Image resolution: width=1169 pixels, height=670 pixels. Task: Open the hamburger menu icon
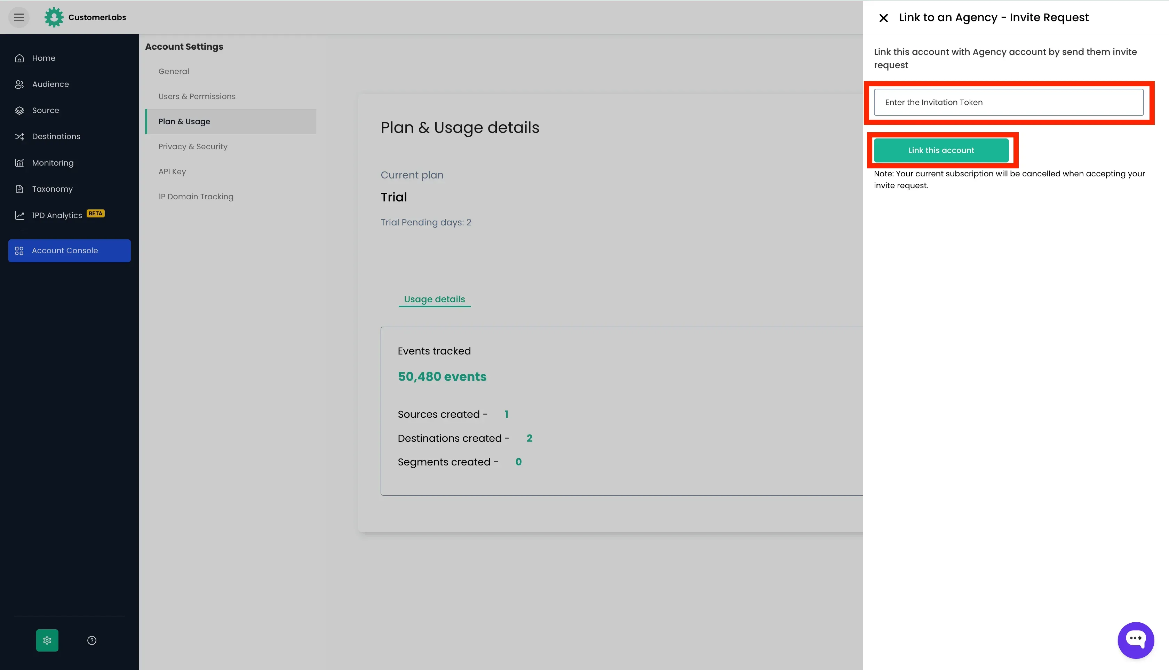19,17
